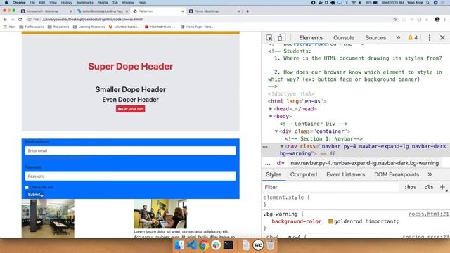
Task: Open the Chrome three-dot menu
Action: [x=445, y=20]
